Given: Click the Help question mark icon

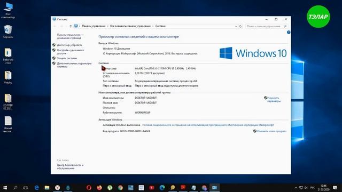Looking at the screenshot, I should point(289,32).
